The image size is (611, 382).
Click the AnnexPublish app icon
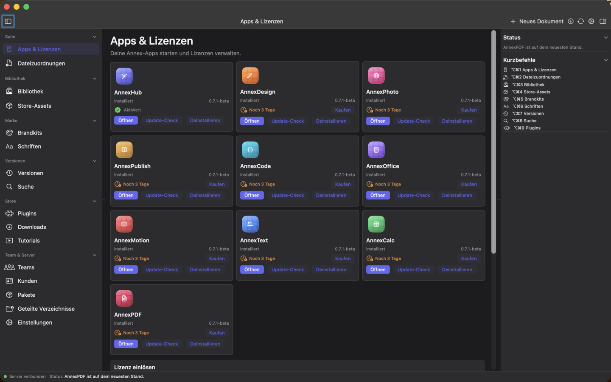click(124, 150)
